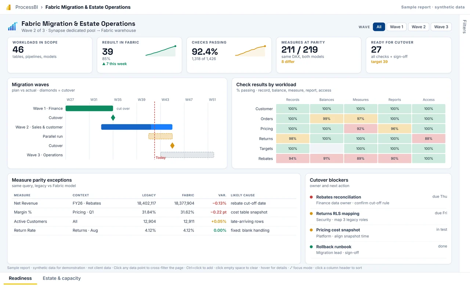Image resolution: width=470 pixels, height=293 pixels.
Task: Click the Active Customers +0.05% variance
Action: [x=219, y=222]
